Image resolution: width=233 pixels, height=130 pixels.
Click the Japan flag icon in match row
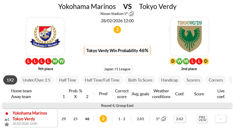(7, 113)
